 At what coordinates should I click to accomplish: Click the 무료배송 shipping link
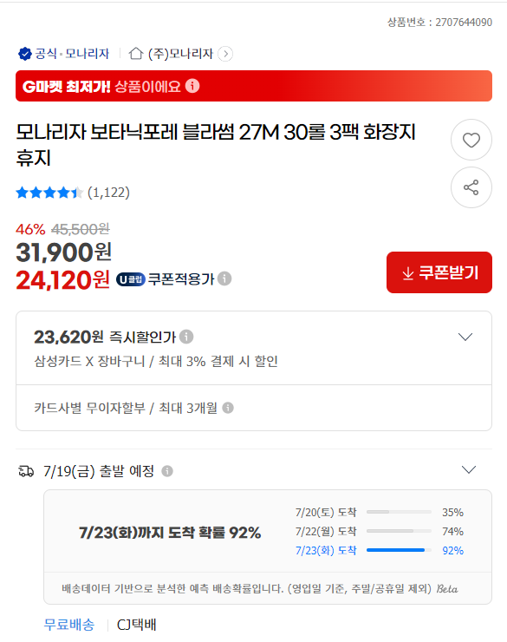[69, 625]
